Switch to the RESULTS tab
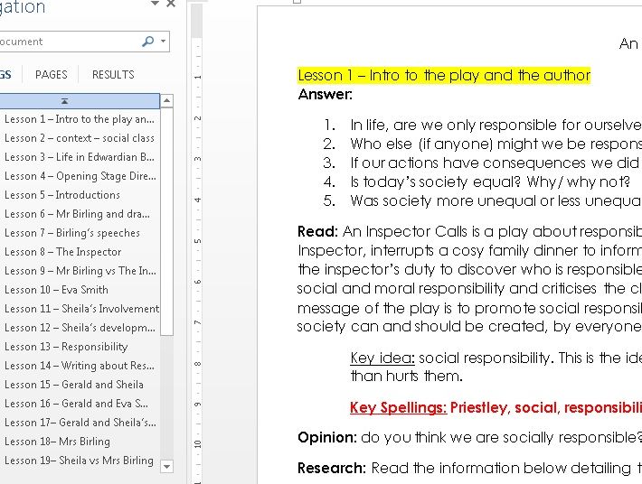Image resolution: width=642 pixels, height=484 pixels. tap(113, 74)
